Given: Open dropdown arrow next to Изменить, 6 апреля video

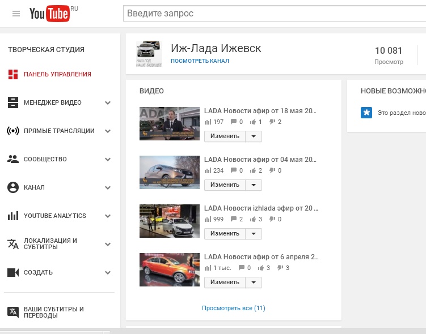Looking at the screenshot, I should (x=254, y=282).
